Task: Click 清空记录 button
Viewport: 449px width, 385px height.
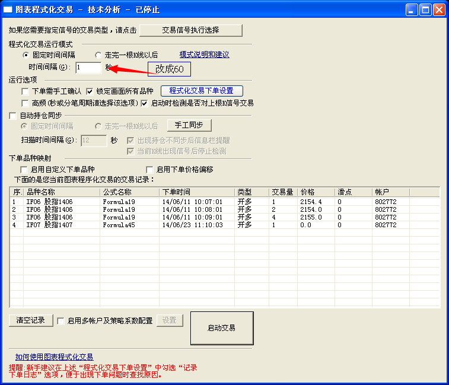Action: coord(31,320)
